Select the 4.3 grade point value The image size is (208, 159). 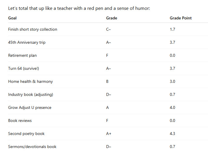pos(173,134)
